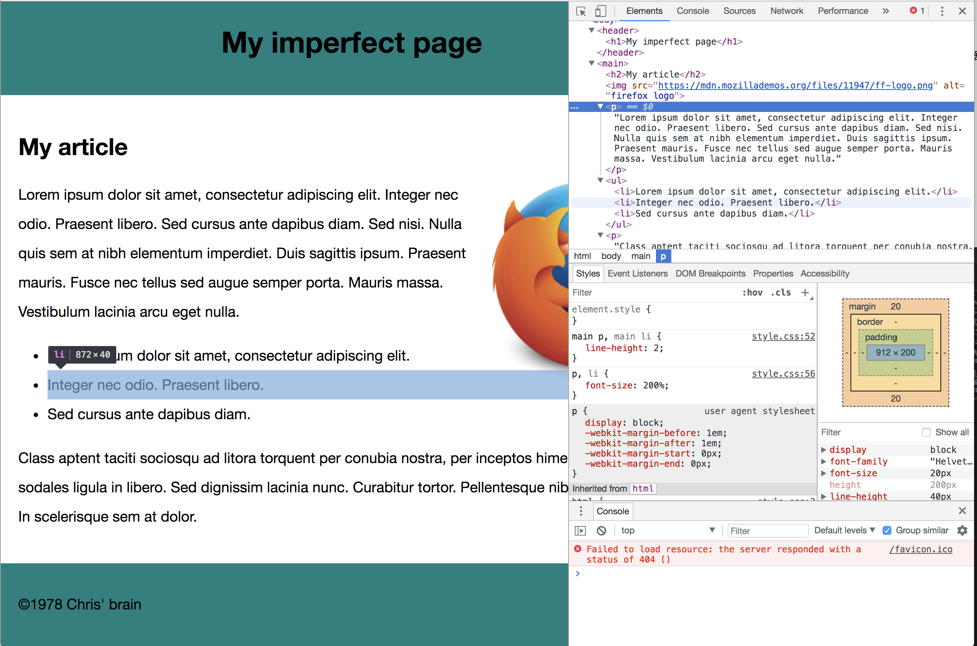
Task: Click the console Filter input field
Action: click(x=767, y=531)
